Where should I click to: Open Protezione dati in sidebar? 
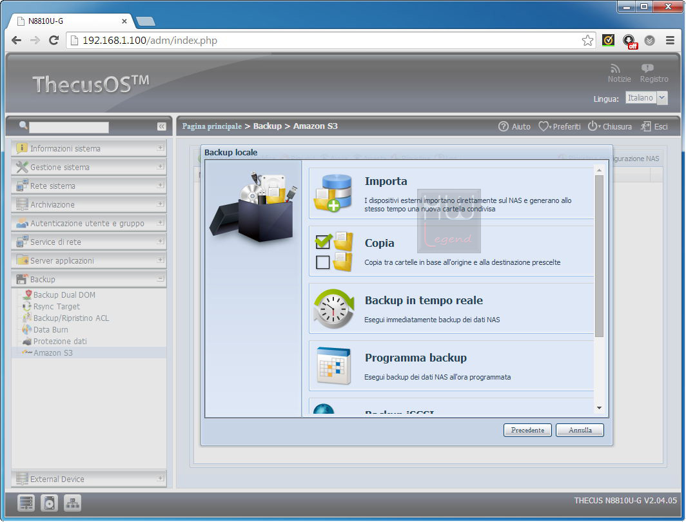(59, 341)
